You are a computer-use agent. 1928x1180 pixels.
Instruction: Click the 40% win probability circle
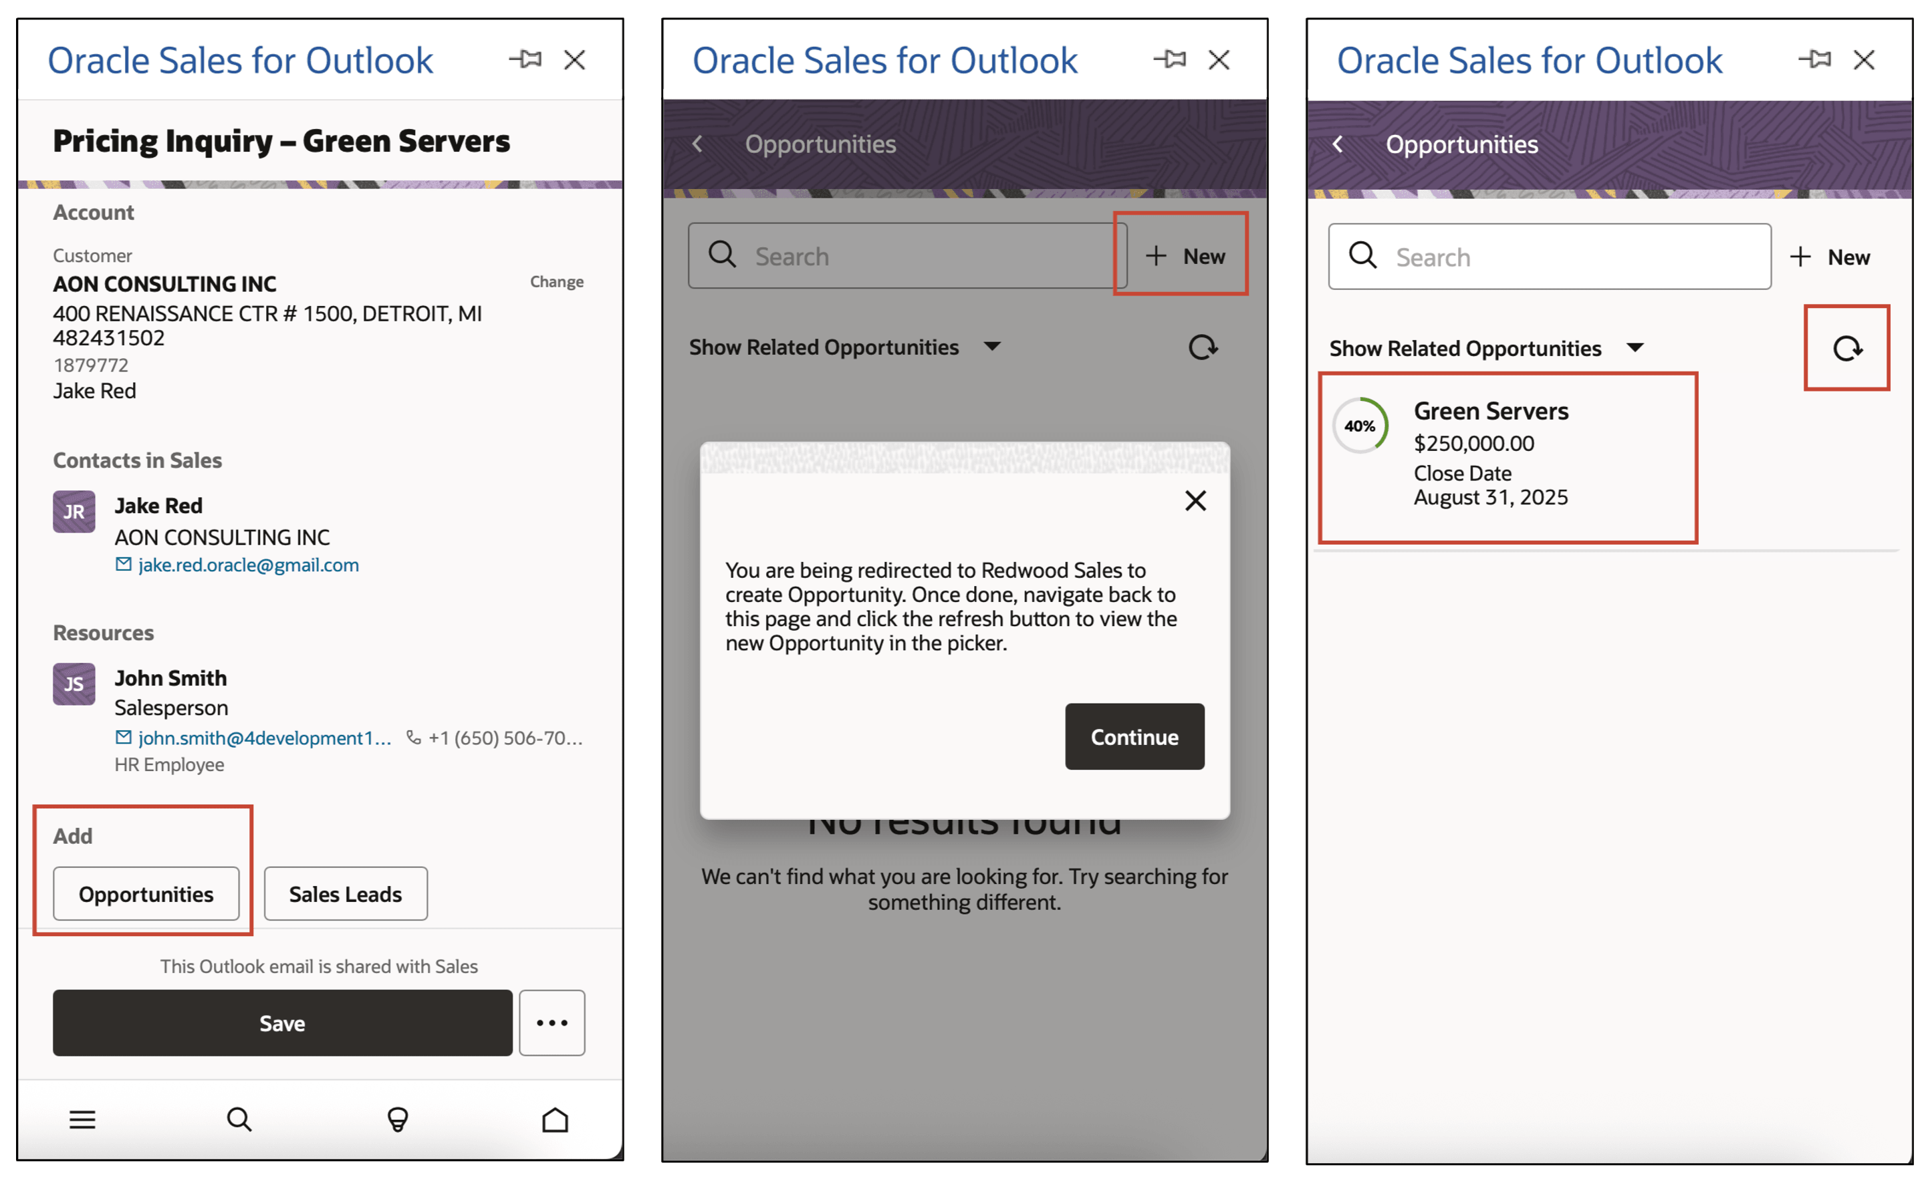tap(1360, 426)
